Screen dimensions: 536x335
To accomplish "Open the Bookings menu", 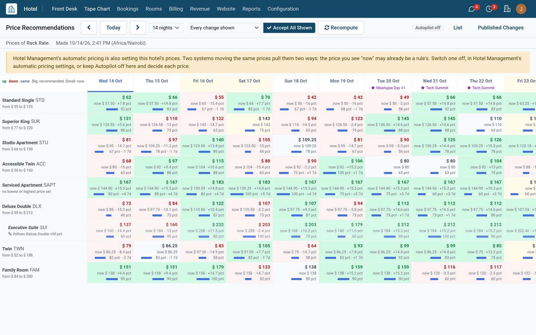I will coord(128,9).
